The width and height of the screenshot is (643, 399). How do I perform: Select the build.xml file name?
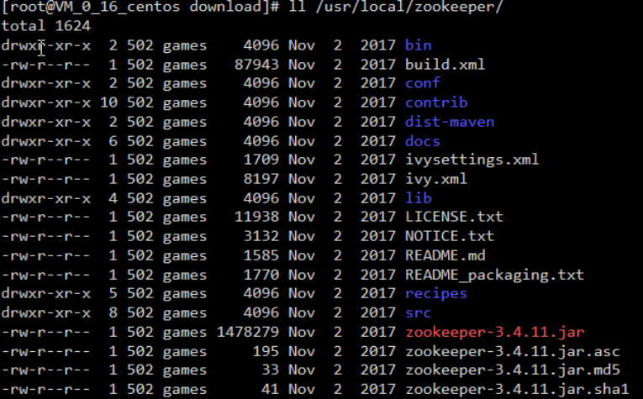click(x=445, y=65)
